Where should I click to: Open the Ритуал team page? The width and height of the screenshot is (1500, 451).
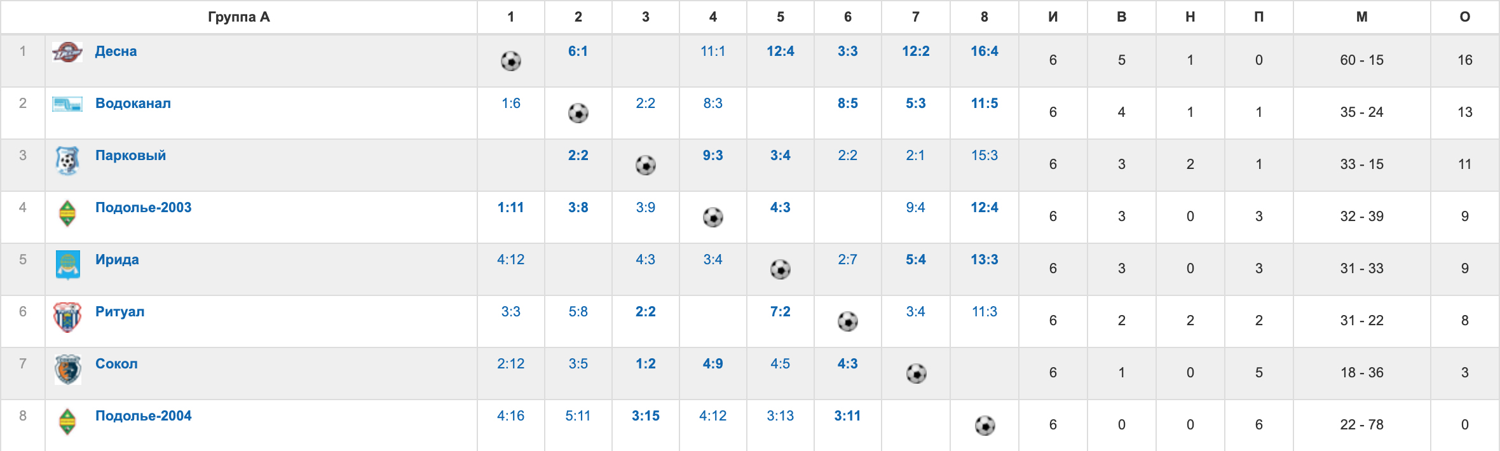(x=119, y=312)
